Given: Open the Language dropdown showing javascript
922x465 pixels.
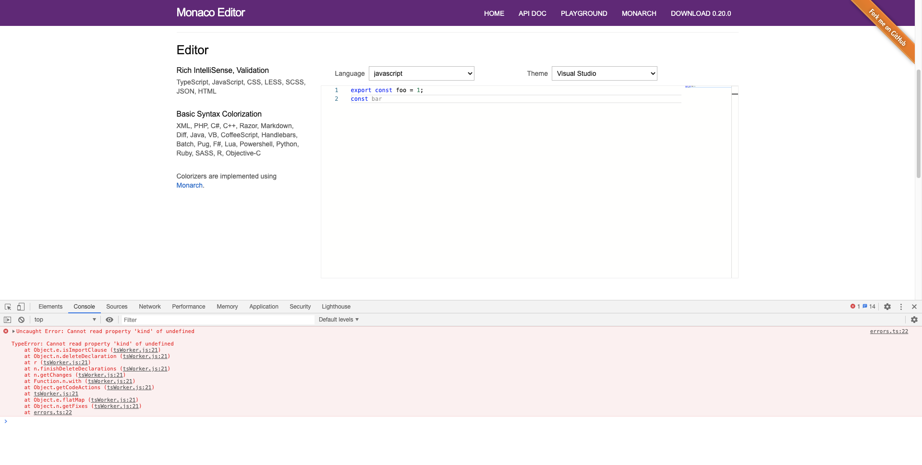Looking at the screenshot, I should click(x=421, y=73).
